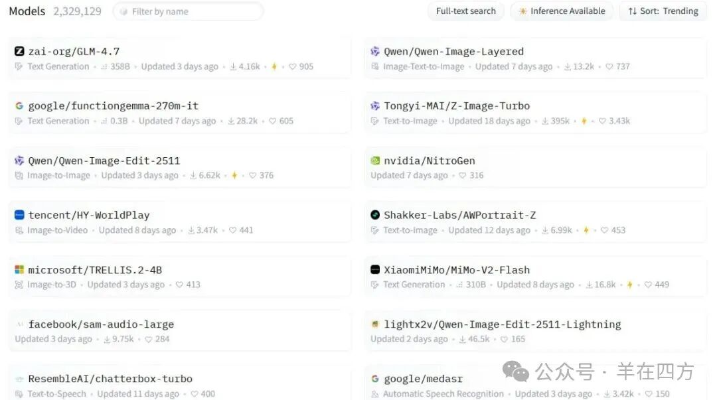The width and height of the screenshot is (717, 400).
Task: Click the NVIDIA logo beside NitroGen
Action: 375,161
